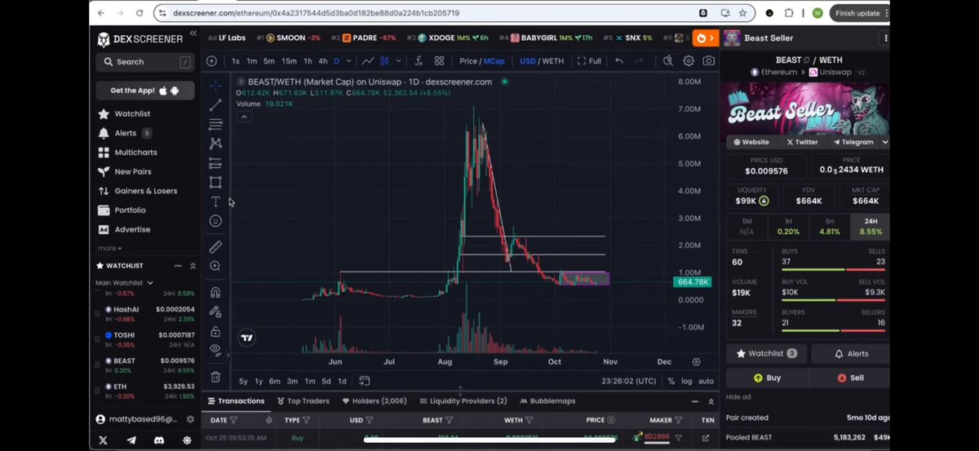Toggle auto scale on chart
This screenshot has width=979, height=451.
click(x=706, y=381)
